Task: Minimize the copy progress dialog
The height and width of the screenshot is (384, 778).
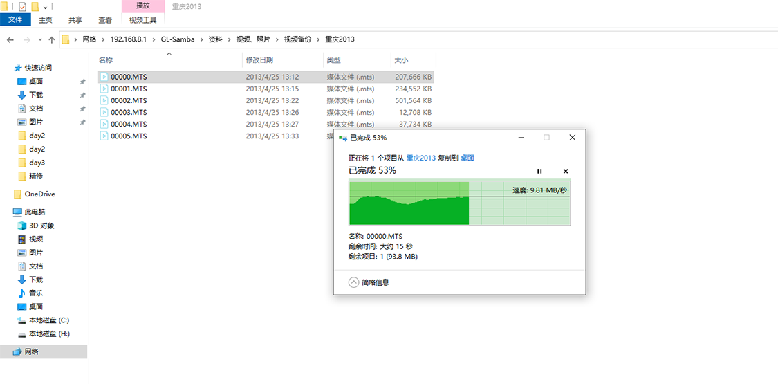Action: point(521,138)
